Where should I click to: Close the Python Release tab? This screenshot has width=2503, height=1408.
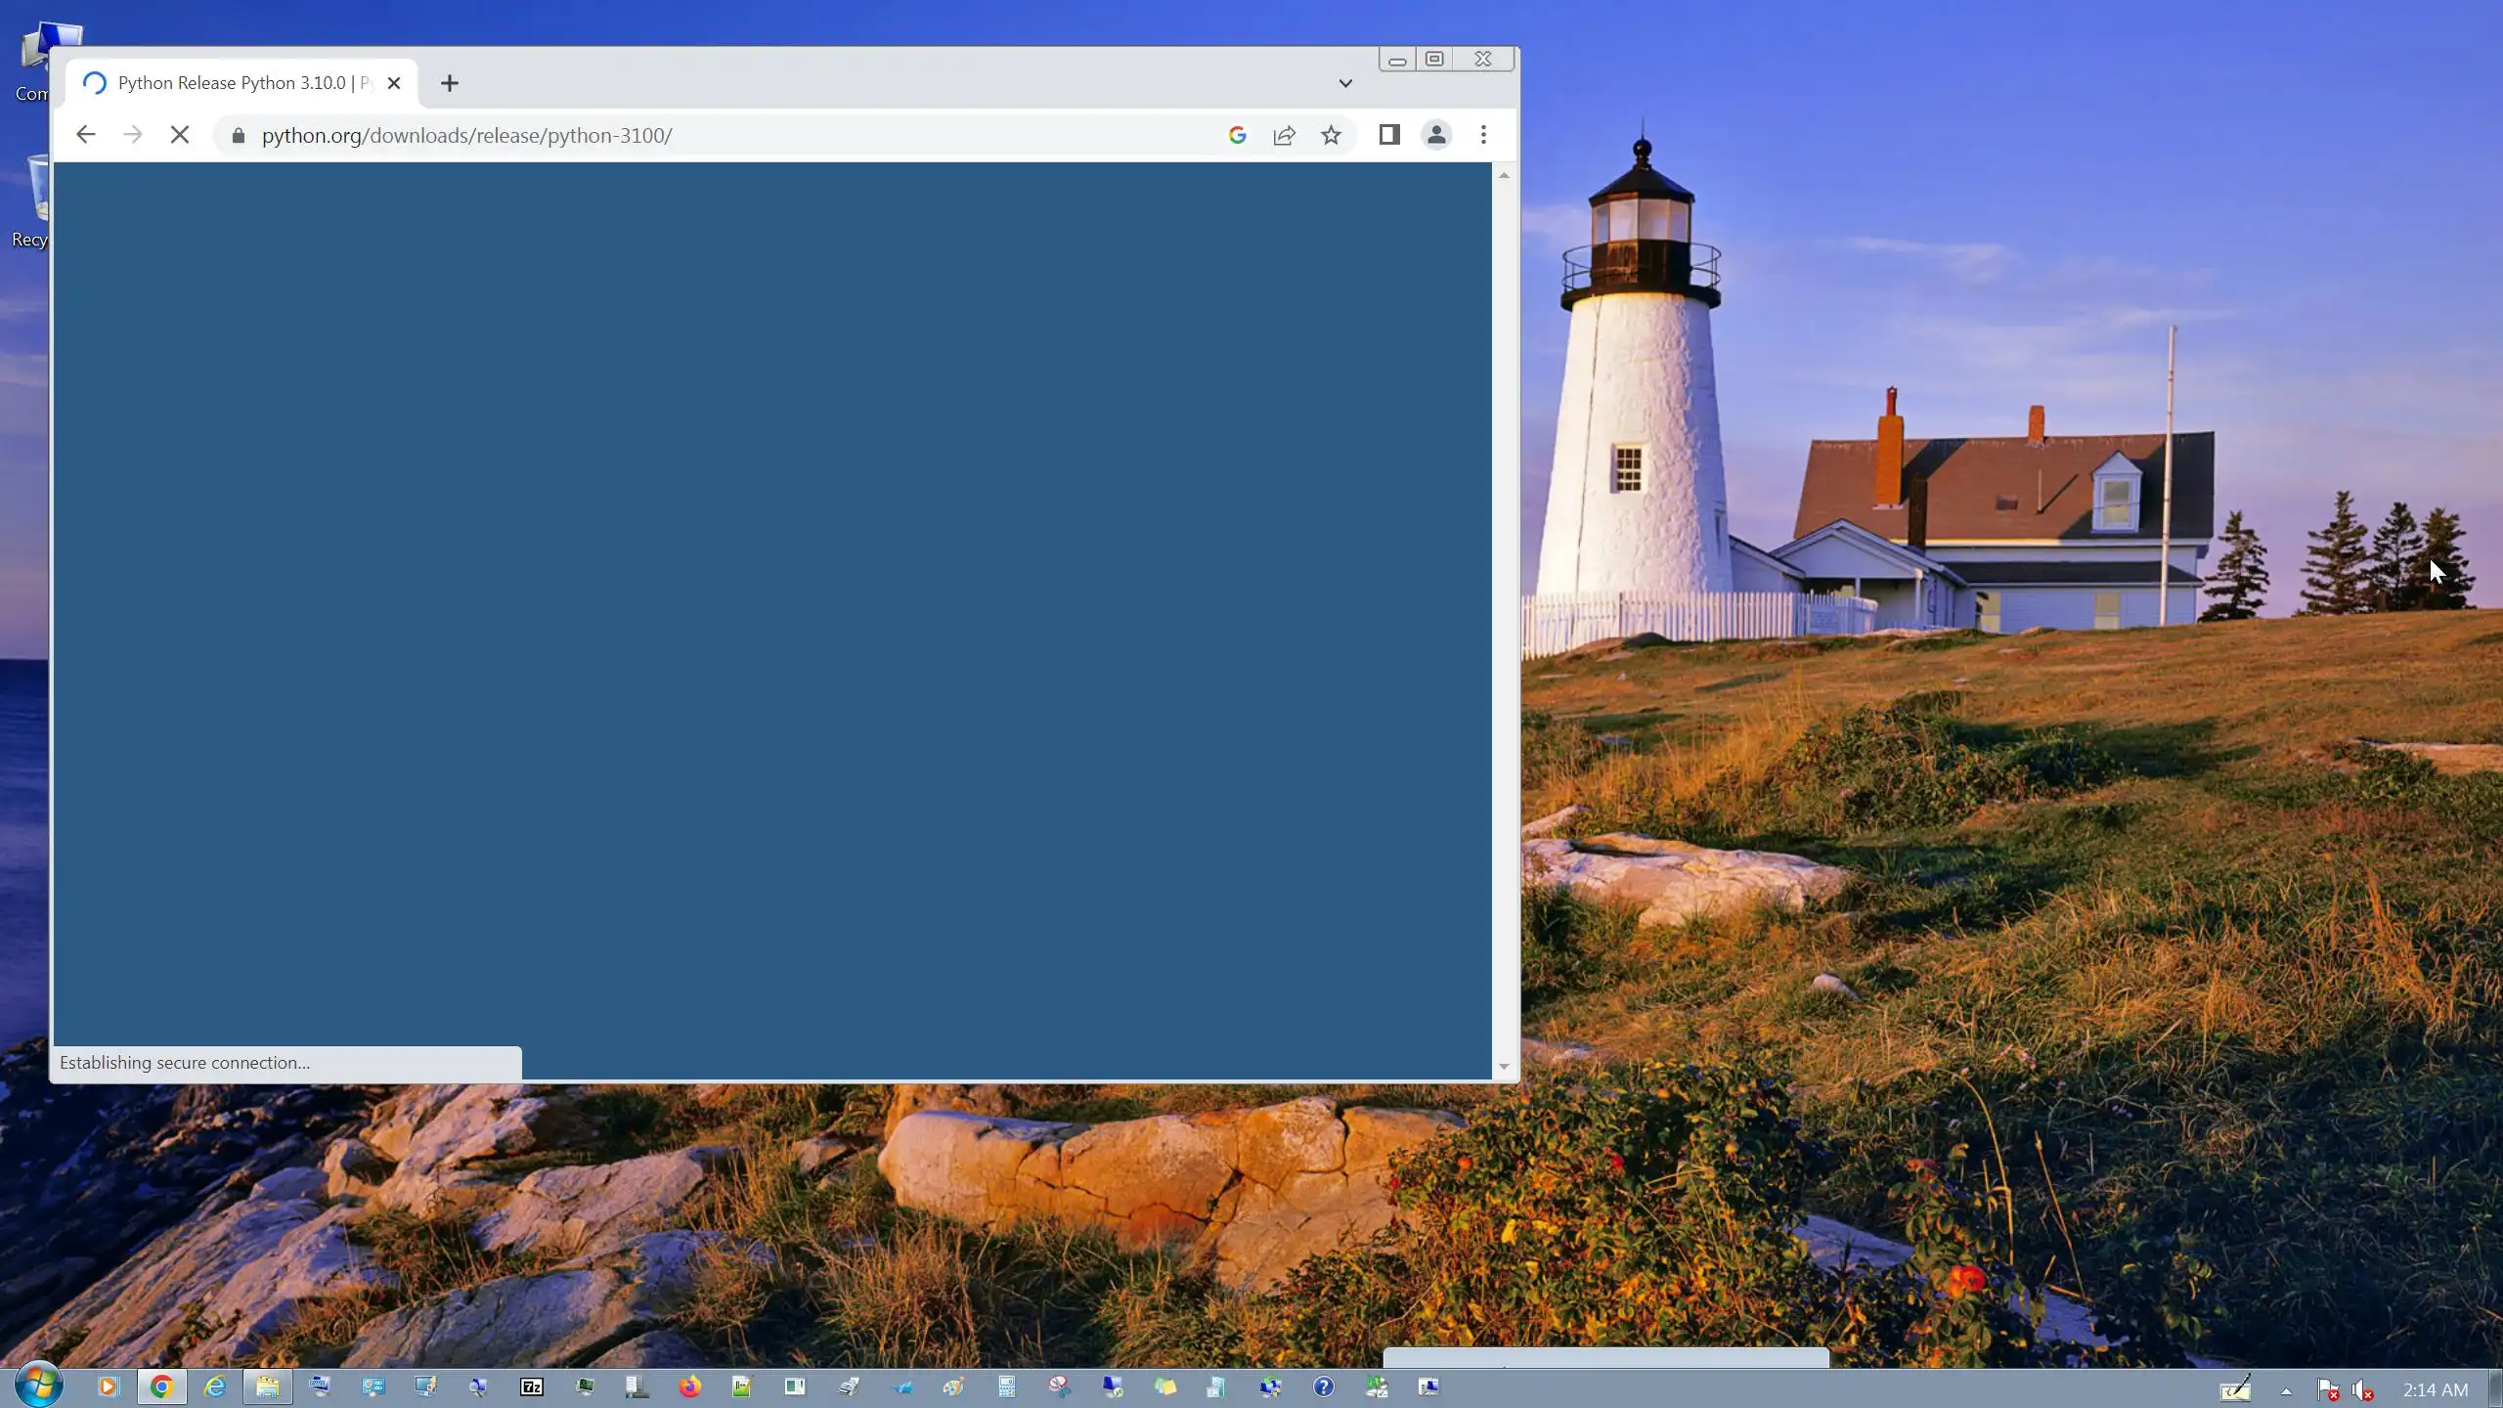(x=394, y=83)
